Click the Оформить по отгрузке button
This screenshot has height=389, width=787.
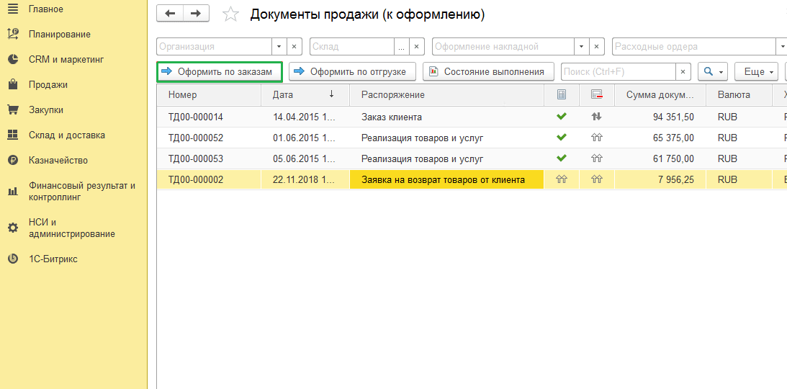click(352, 72)
